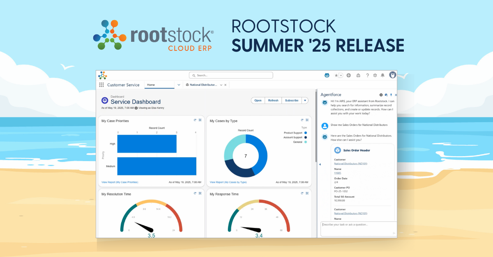Click the General legend dot
The image size is (493, 257).
(306, 142)
